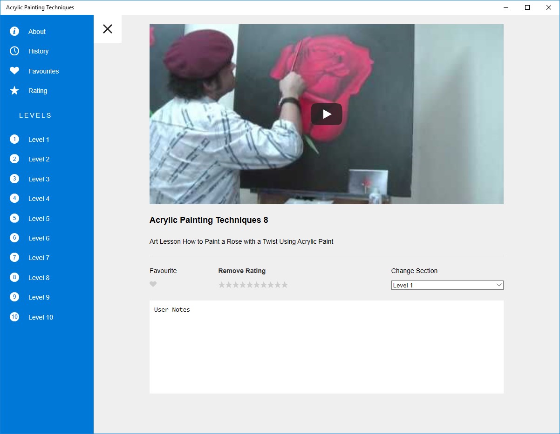The height and width of the screenshot is (434, 560).
Task: Set rating to the fifth star
Action: click(x=250, y=285)
